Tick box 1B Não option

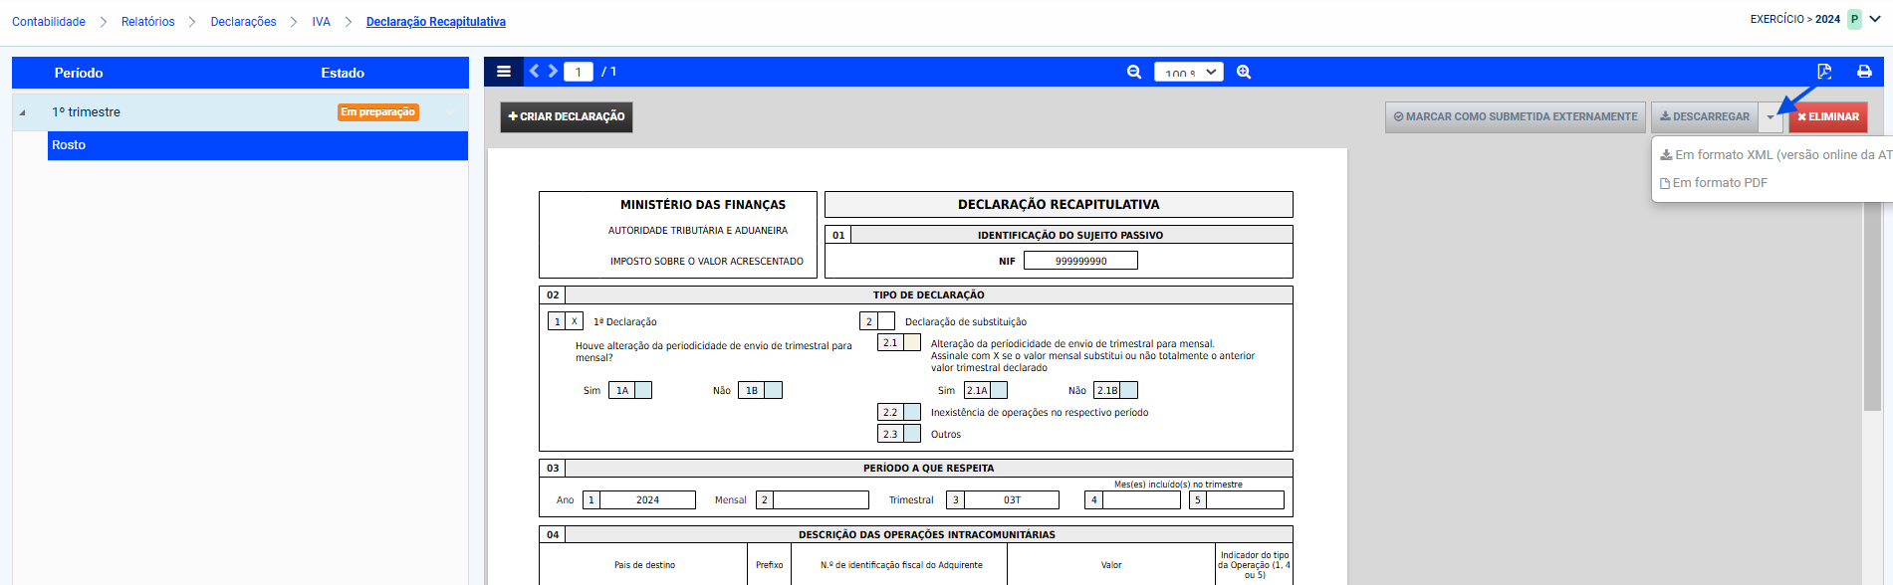tap(774, 390)
